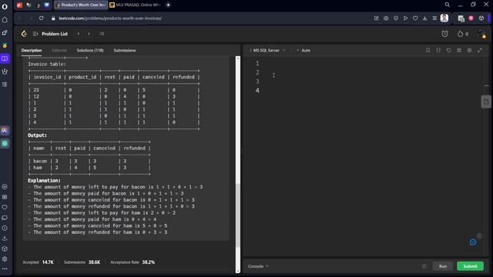
Task: Open the Submissions tab
Action: (125, 50)
